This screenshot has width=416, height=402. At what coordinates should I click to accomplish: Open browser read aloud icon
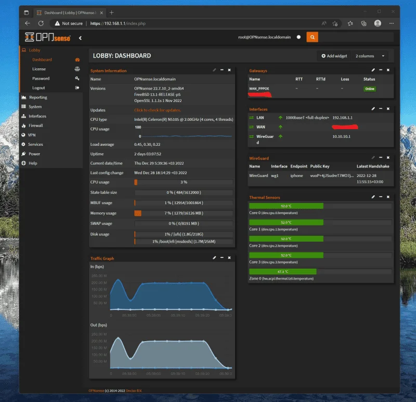point(324,23)
